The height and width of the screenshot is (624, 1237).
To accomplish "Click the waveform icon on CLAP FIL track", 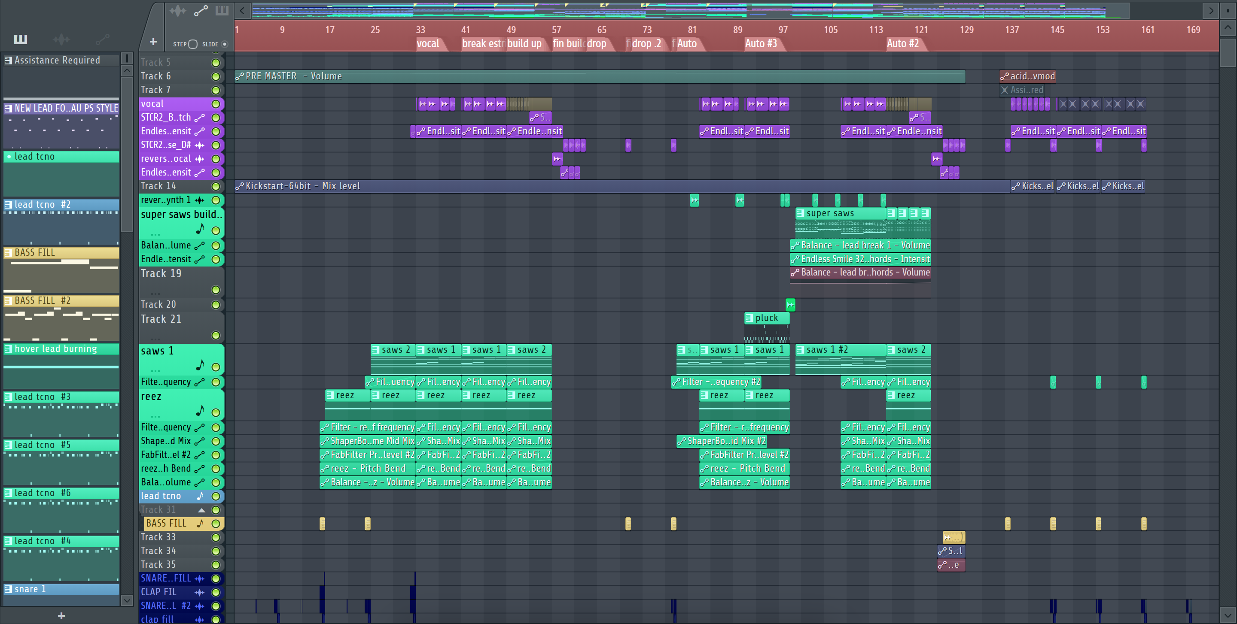I will click(200, 592).
